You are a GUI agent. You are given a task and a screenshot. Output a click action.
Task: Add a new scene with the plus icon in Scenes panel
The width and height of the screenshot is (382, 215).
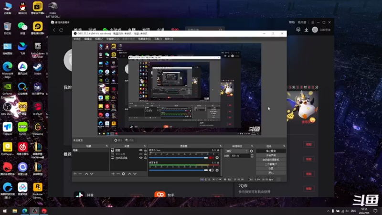coord(75,174)
